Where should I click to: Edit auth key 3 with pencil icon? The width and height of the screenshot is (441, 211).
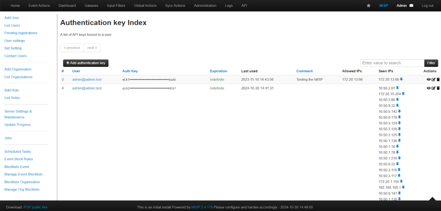tap(433, 80)
